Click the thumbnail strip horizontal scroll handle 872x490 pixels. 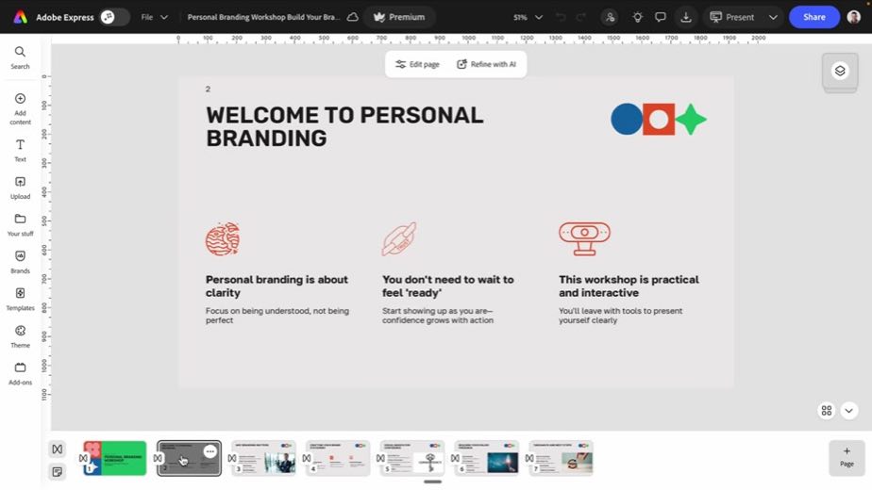(432, 482)
